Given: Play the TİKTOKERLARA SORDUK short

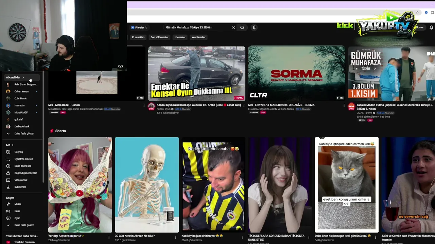Looking at the screenshot, I should [x=280, y=185].
